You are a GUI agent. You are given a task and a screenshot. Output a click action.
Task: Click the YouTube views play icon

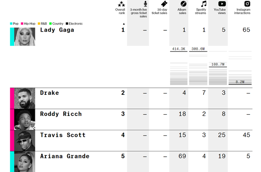coord(222,4)
